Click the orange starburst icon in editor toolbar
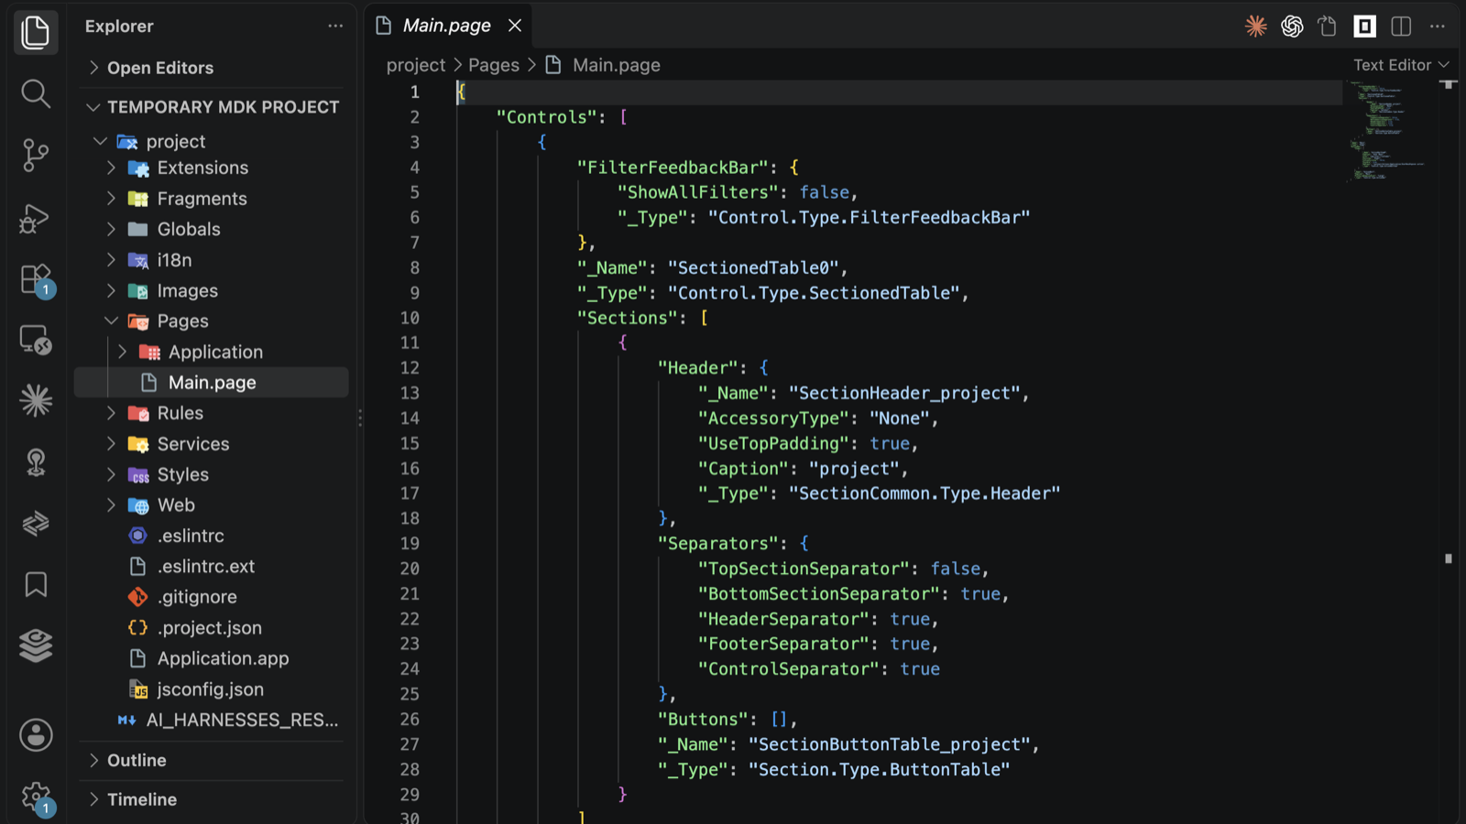The image size is (1466, 824). [1256, 27]
